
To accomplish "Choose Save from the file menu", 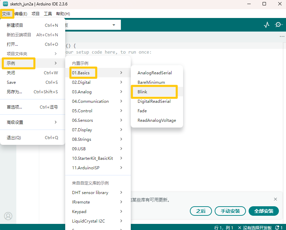I will (33, 82).
